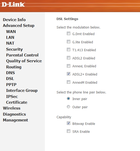
Task: Enable the G.Dmt modulation checkbox
Action: point(68,34)
